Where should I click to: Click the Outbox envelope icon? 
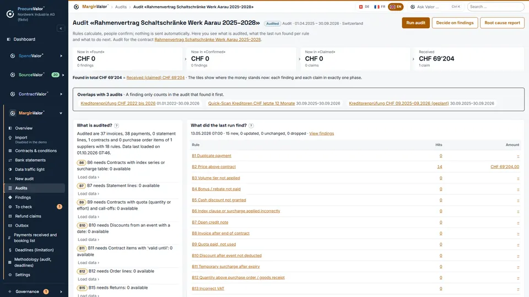(10, 226)
